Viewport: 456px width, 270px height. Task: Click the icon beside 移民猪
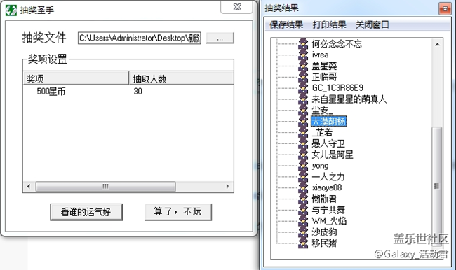pyautogui.click(x=303, y=243)
